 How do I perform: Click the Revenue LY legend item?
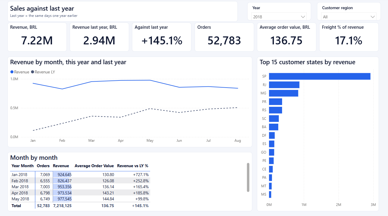tap(43, 72)
